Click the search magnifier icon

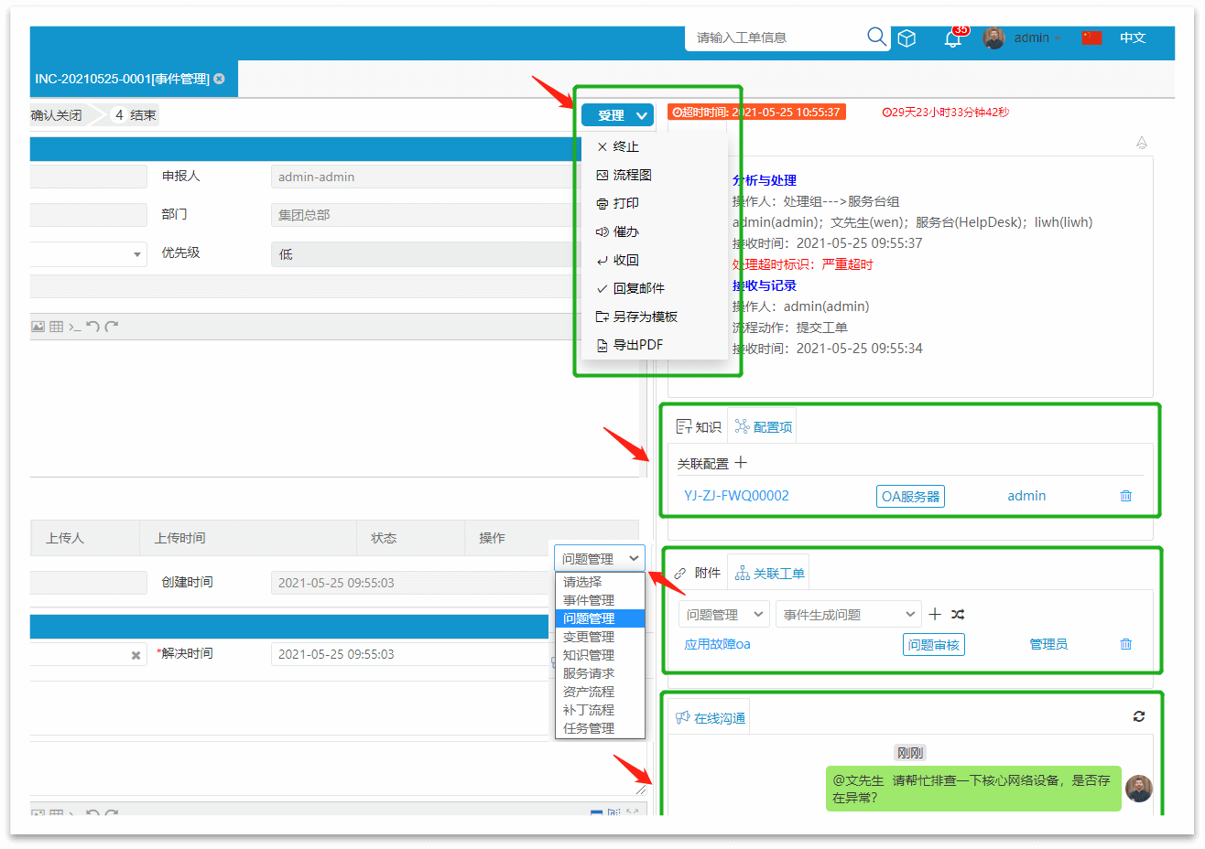click(876, 37)
